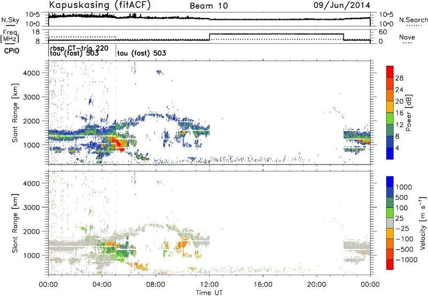
Task: Click the 12:00 time tick label
Action: click(x=209, y=285)
